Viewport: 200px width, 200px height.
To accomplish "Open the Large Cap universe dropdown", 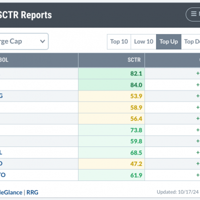I will point(24,41).
